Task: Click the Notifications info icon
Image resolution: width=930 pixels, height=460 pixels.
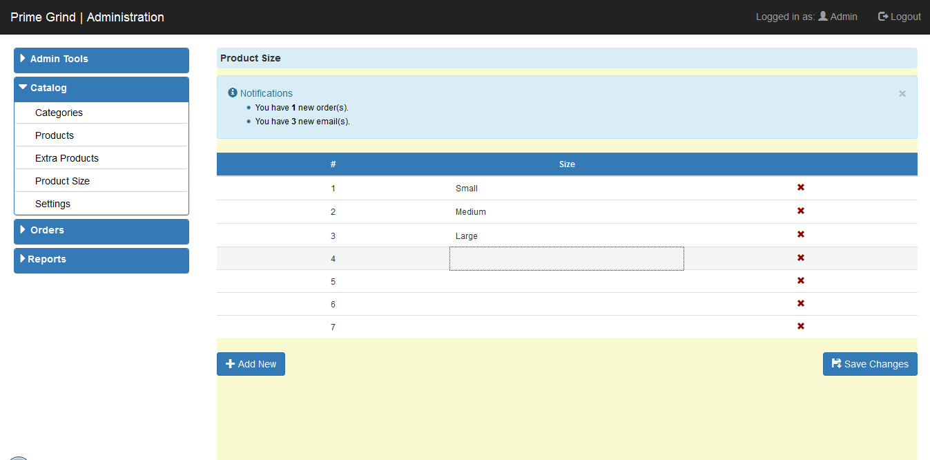Action: pyautogui.click(x=233, y=93)
